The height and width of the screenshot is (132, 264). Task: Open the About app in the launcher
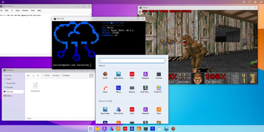point(118,89)
